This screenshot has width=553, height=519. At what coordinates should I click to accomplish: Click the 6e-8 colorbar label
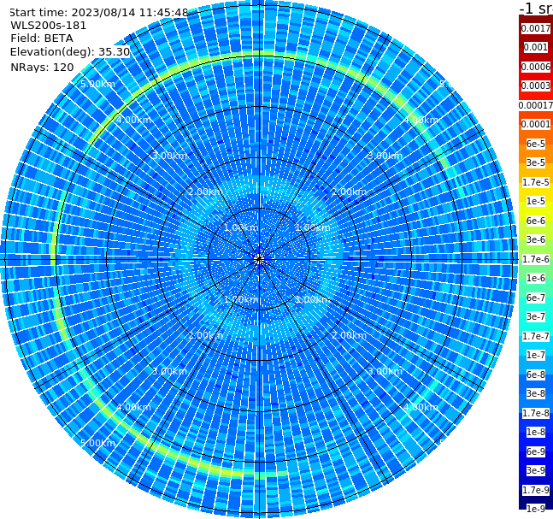(x=536, y=375)
